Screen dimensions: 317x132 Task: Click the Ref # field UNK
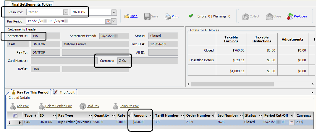[x=46, y=69]
